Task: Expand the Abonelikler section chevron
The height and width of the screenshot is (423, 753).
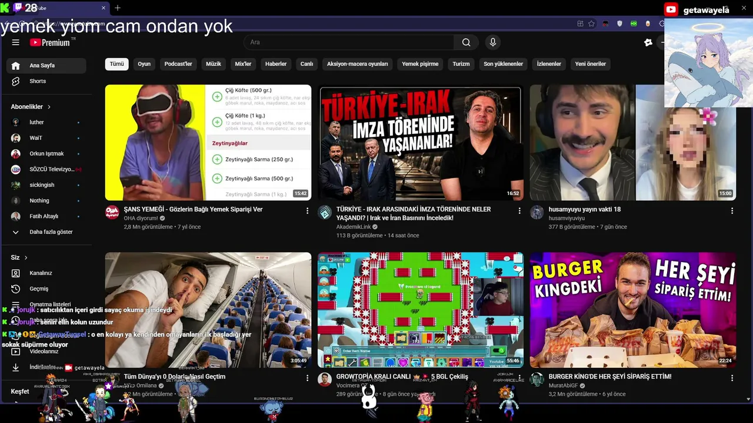Action: (x=49, y=107)
